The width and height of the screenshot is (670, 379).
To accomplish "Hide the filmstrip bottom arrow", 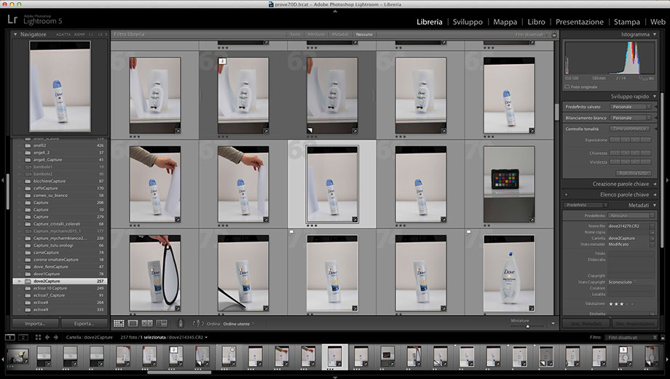I will (335, 377).
